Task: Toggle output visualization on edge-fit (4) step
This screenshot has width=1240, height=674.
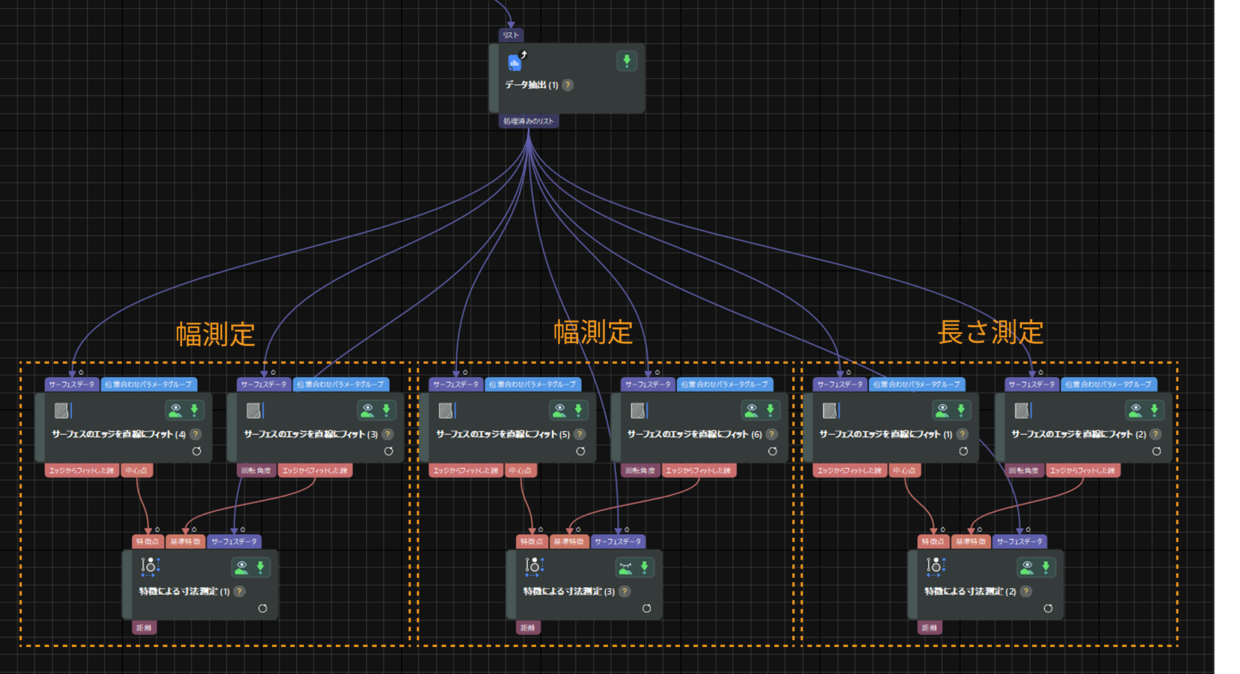Action: (x=176, y=410)
